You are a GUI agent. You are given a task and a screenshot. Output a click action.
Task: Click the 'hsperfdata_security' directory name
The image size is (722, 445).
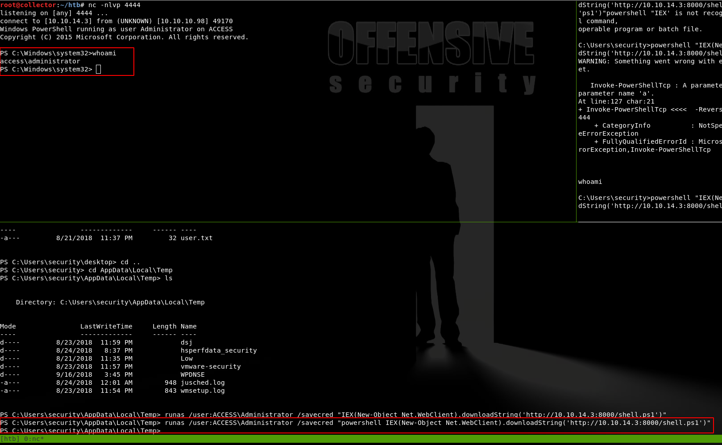219,350
